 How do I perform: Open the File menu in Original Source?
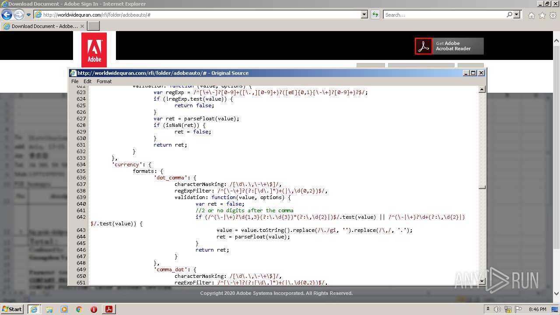75,81
